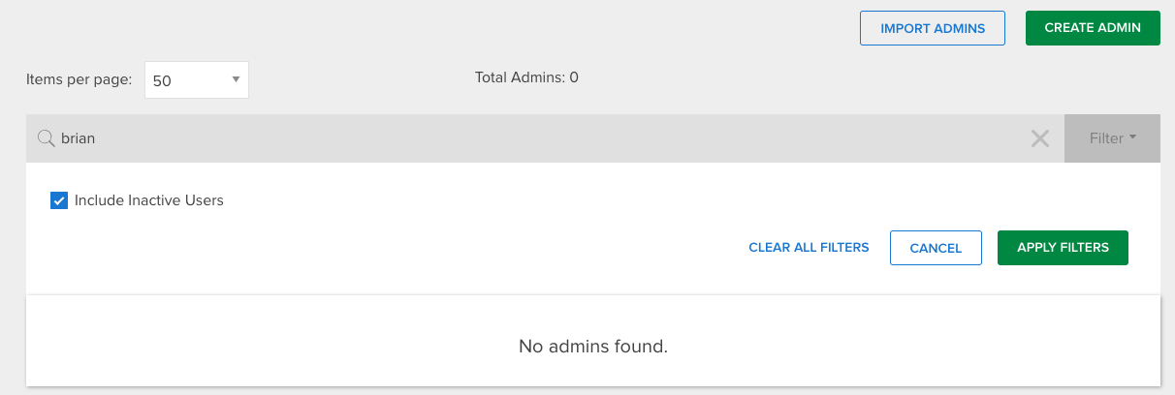Screen dimensions: 1175x395
Task: Click the blank space right of brian text
Action: tap(562, 138)
